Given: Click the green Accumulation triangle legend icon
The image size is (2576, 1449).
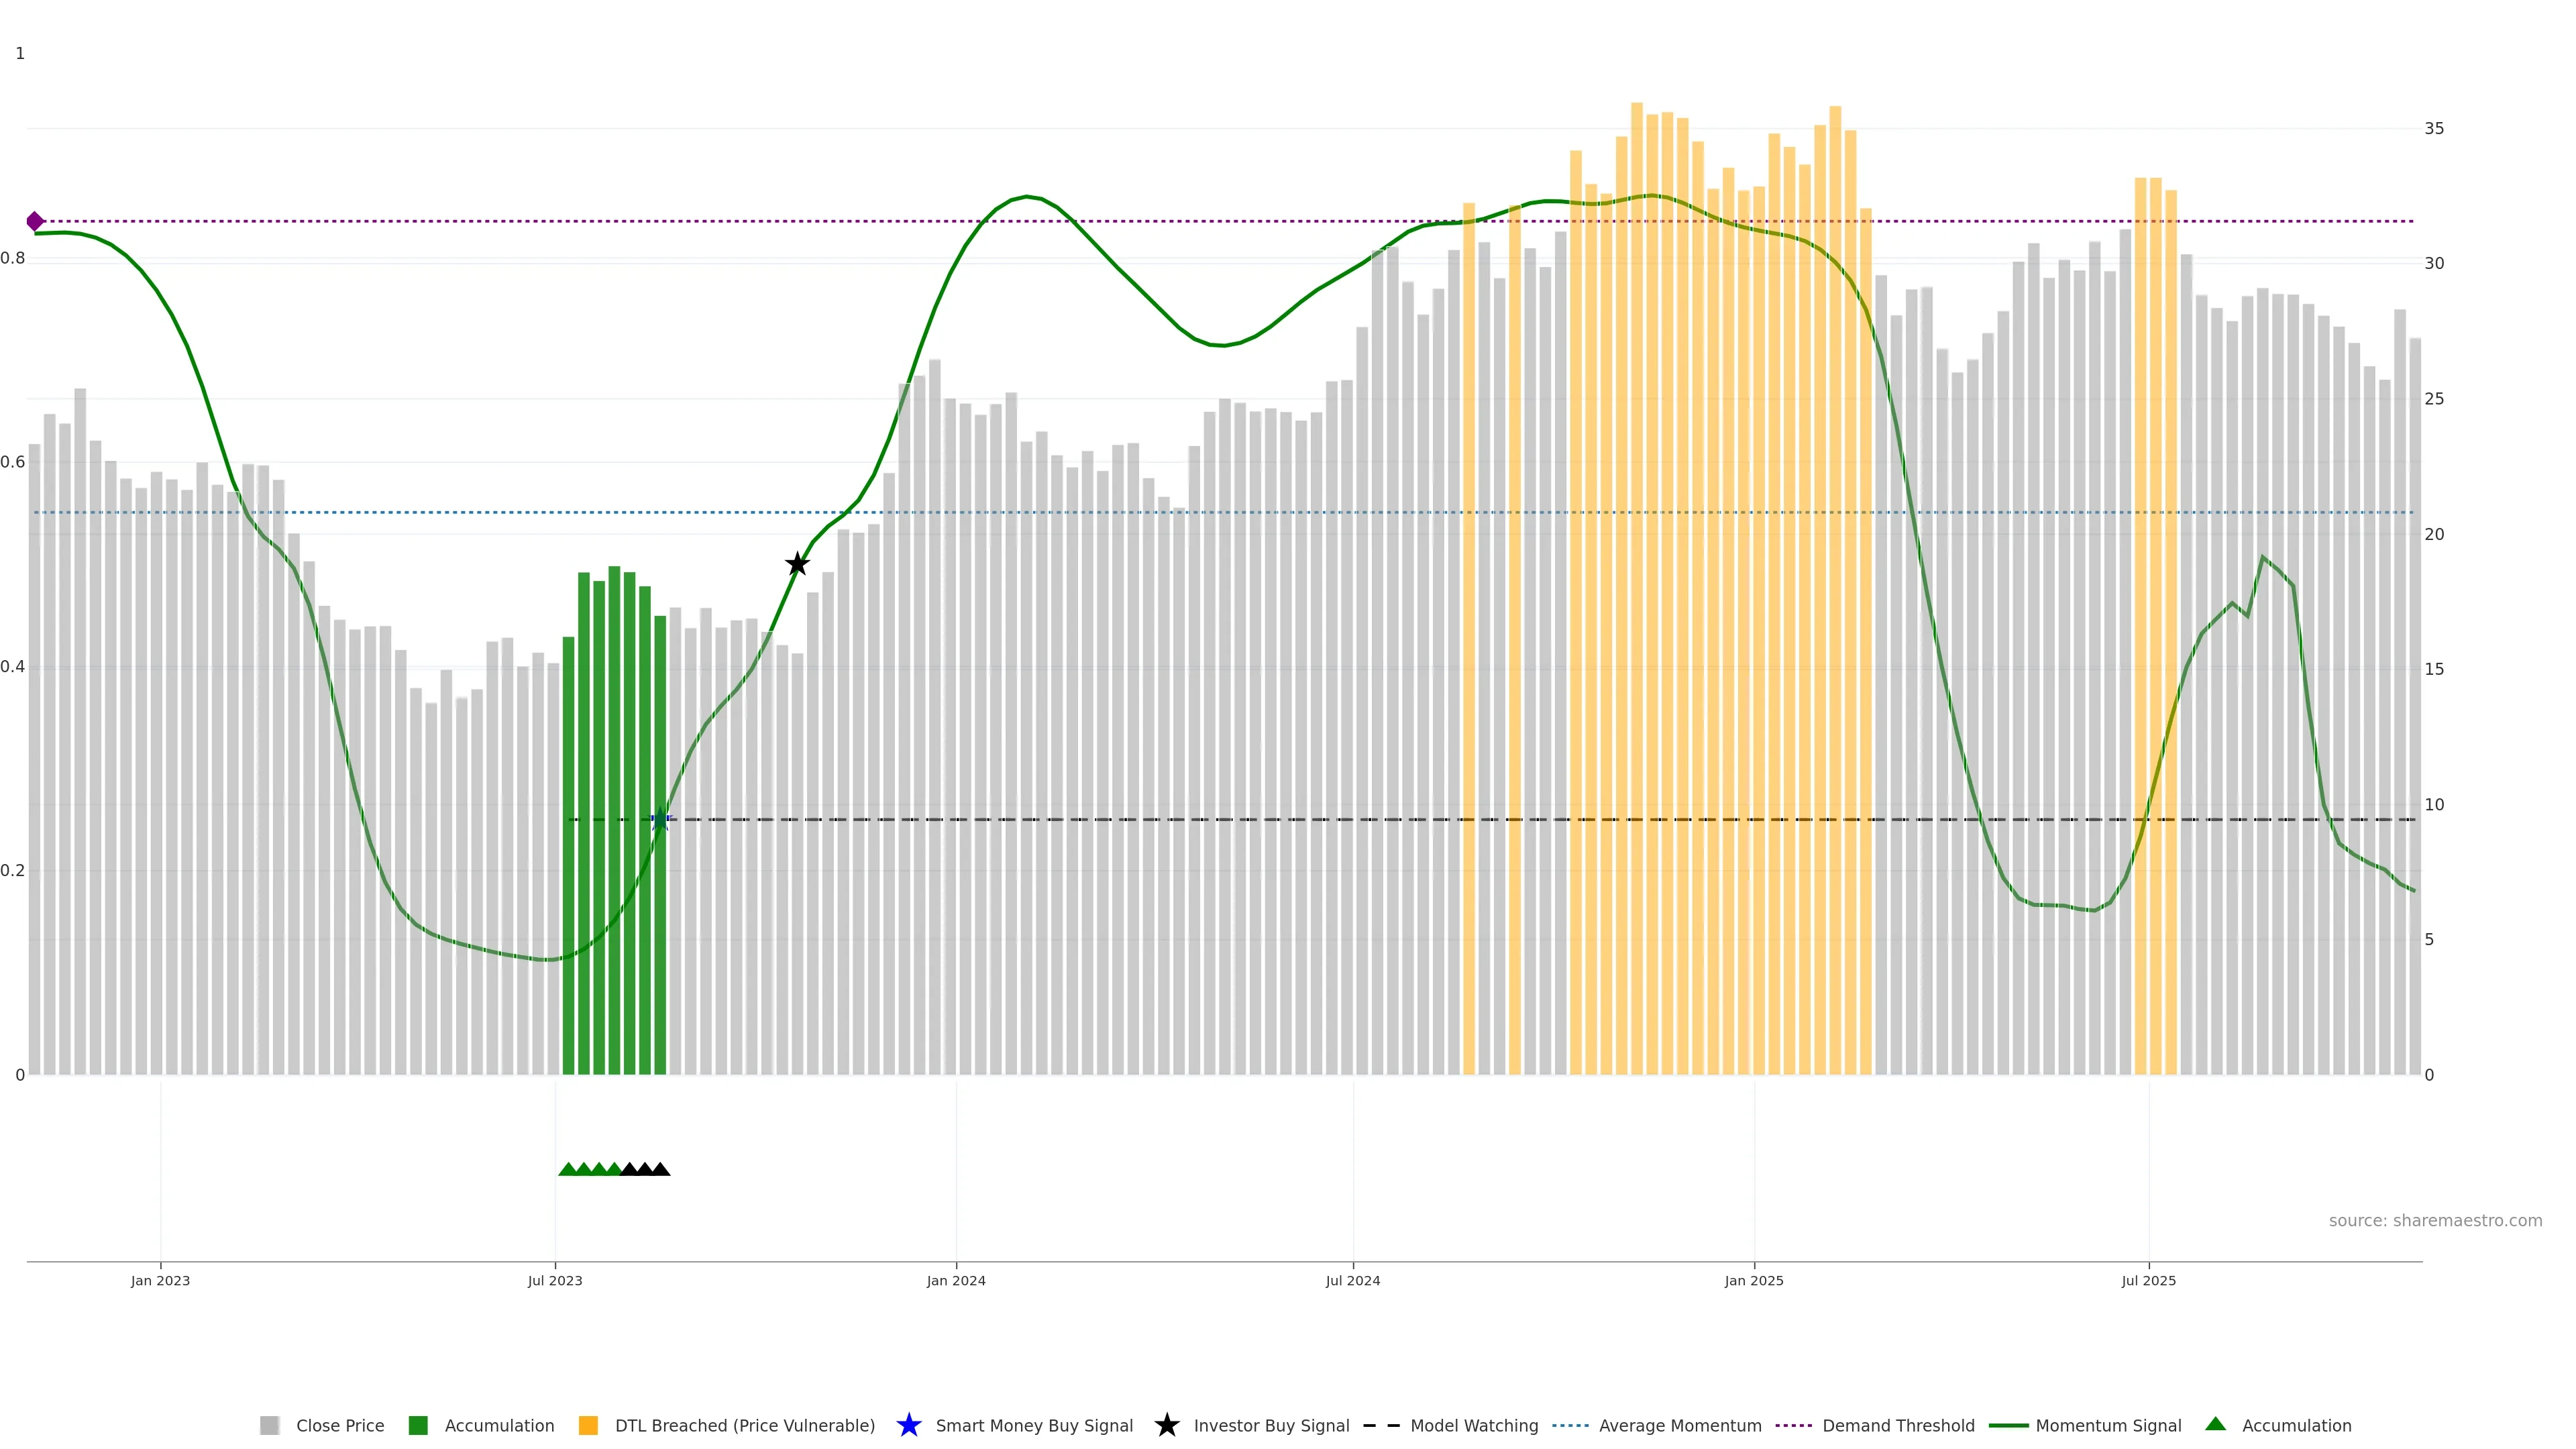Looking at the screenshot, I should tap(2215, 1424).
